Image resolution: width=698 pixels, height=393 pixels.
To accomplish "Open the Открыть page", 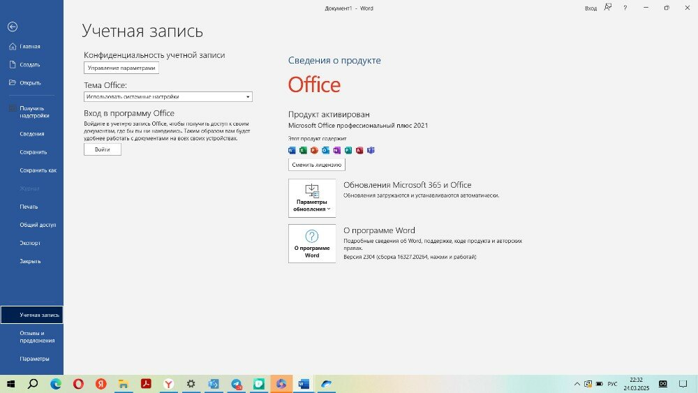I will click(x=31, y=83).
